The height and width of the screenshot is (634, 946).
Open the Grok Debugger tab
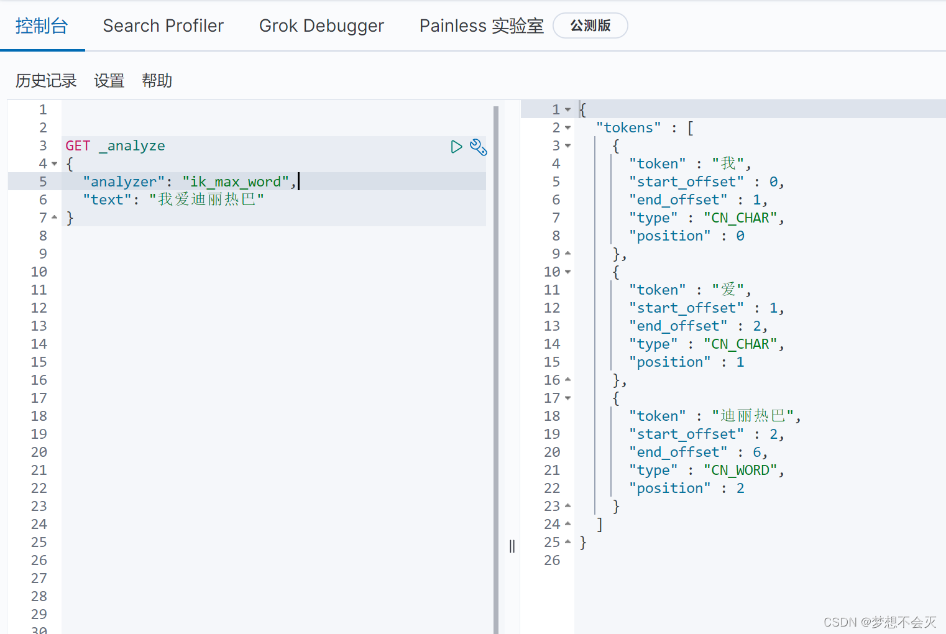(x=321, y=26)
